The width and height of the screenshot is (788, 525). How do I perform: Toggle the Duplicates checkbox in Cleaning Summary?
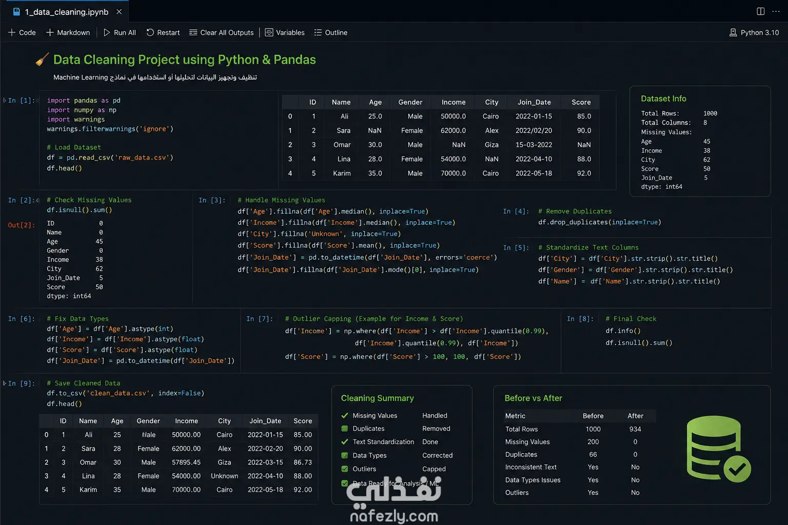tap(345, 429)
